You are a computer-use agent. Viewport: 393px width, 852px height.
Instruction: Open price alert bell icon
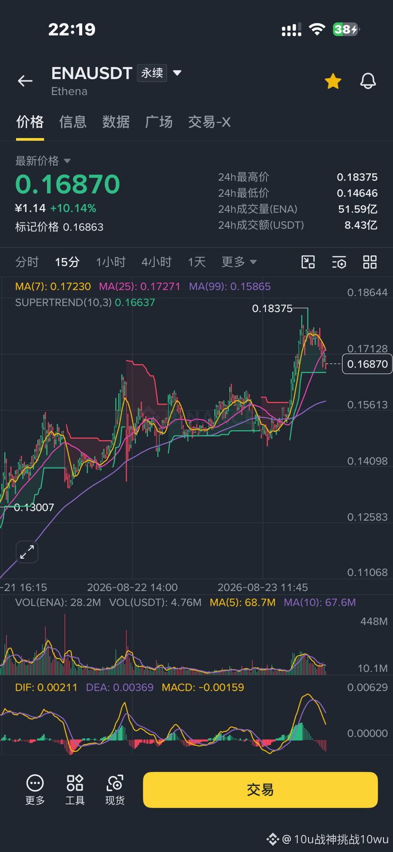[x=368, y=81]
